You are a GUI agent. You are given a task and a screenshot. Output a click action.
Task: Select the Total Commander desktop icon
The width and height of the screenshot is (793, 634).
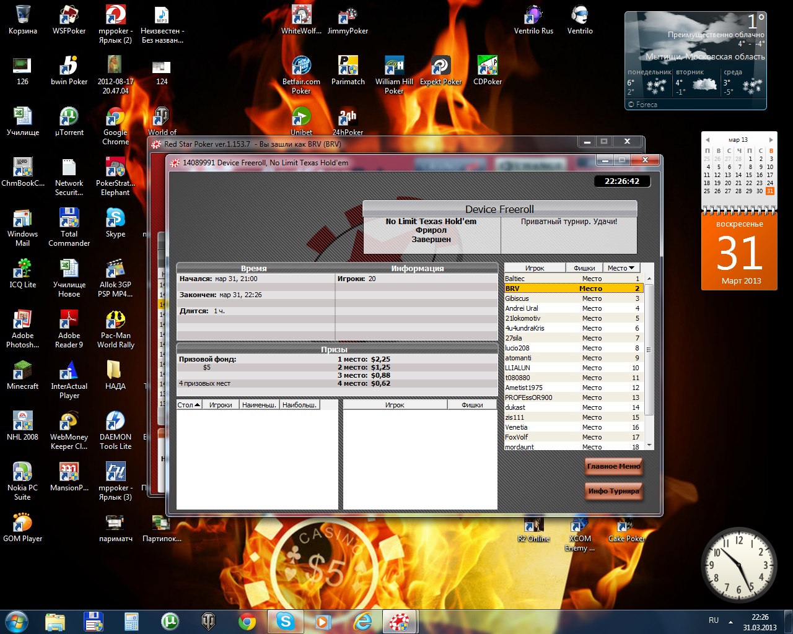69,227
